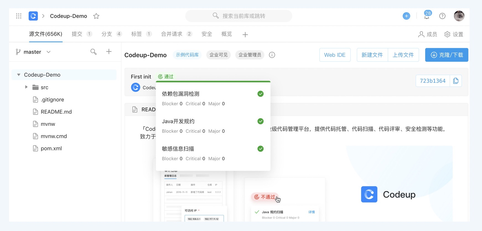Click the blue plus create button
The width and height of the screenshot is (482, 231).
pos(406,16)
